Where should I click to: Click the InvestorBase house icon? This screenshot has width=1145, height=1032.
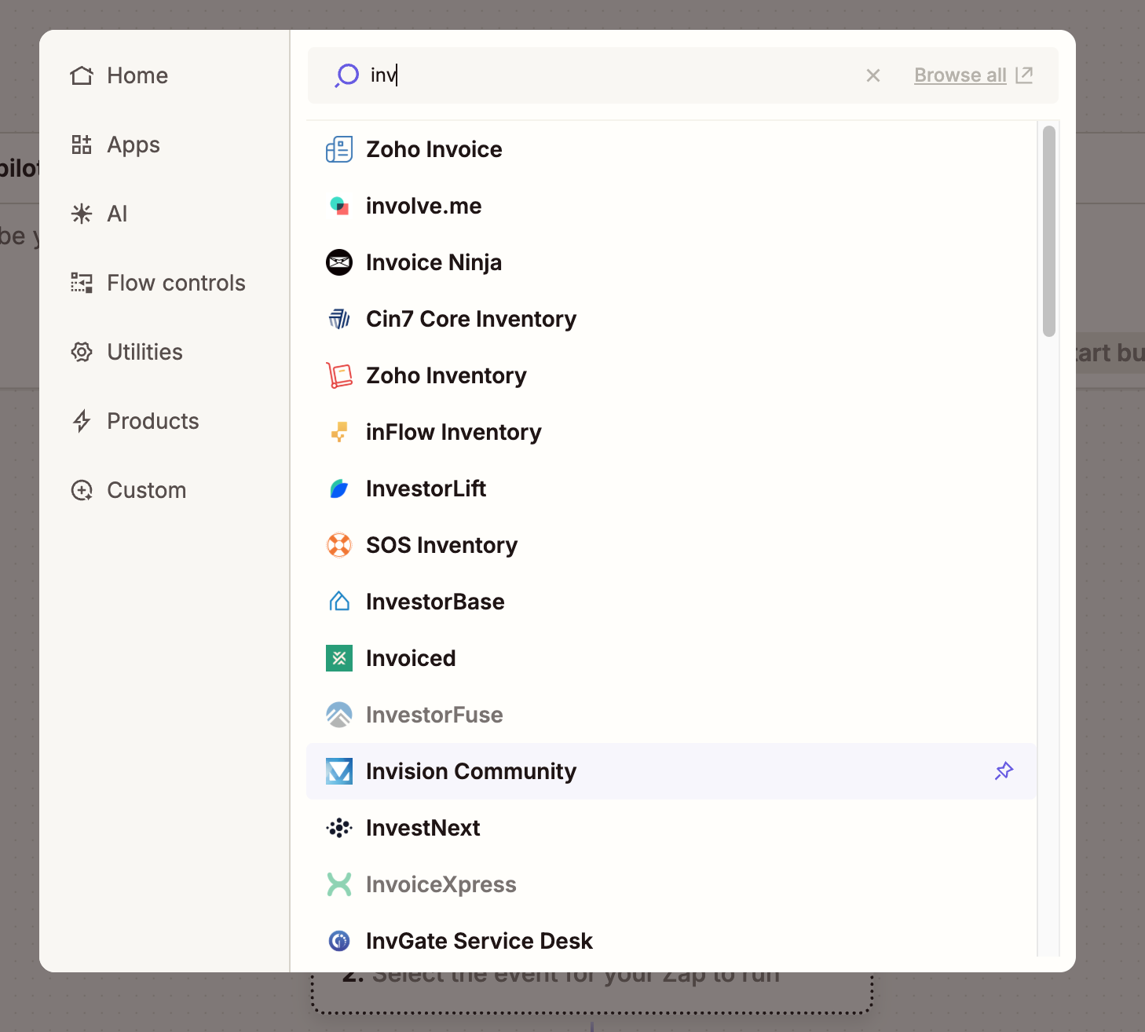point(339,602)
